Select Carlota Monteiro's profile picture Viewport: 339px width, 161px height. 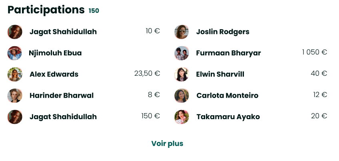[181, 96]
